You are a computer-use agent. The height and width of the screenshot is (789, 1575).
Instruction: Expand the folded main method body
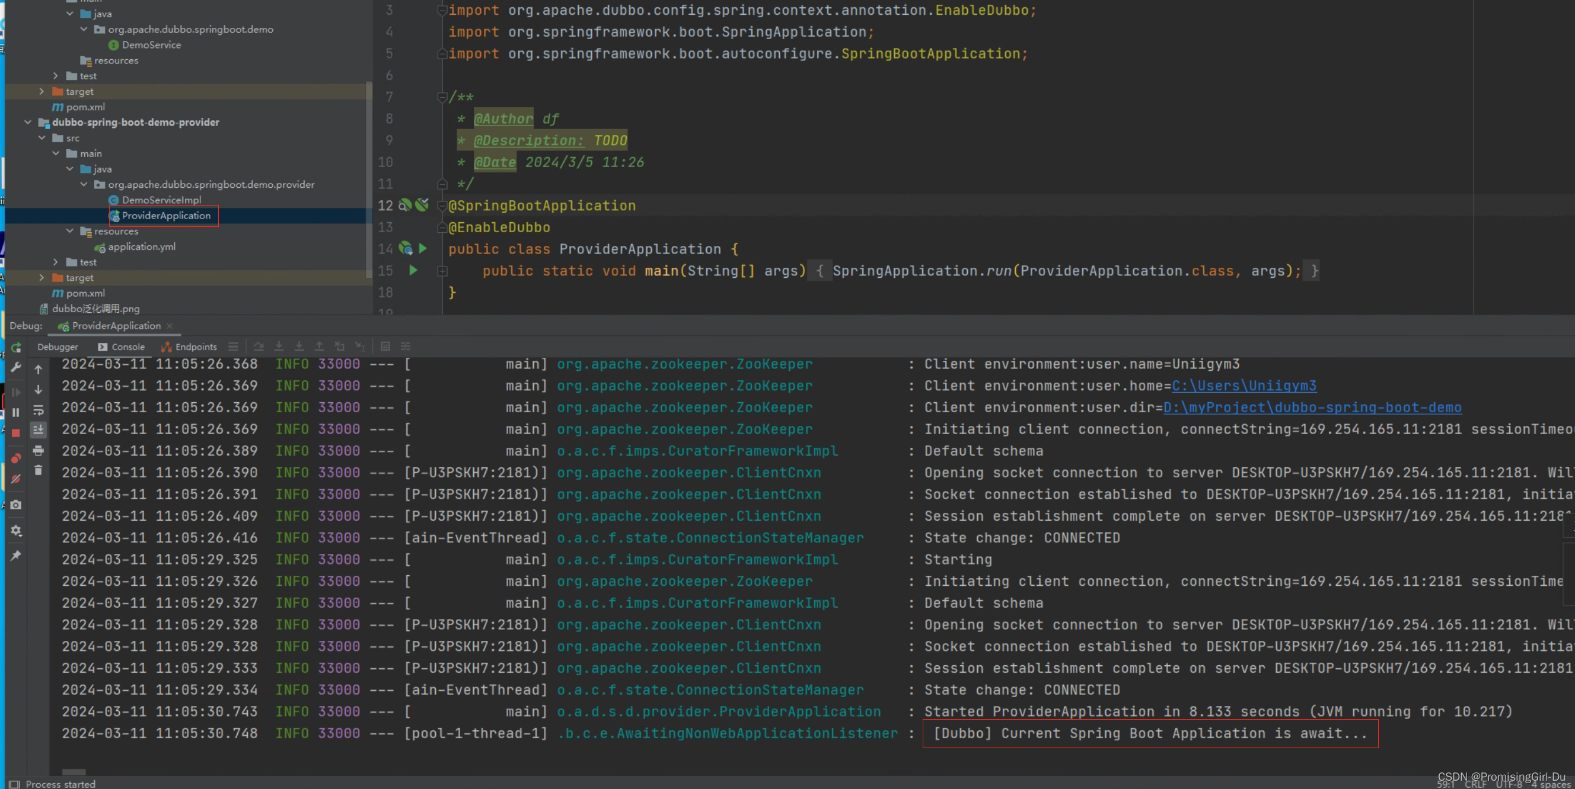pos(442,271)
